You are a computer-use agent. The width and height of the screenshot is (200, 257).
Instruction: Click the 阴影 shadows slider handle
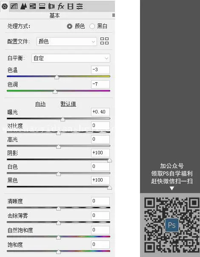click(110, 160)
